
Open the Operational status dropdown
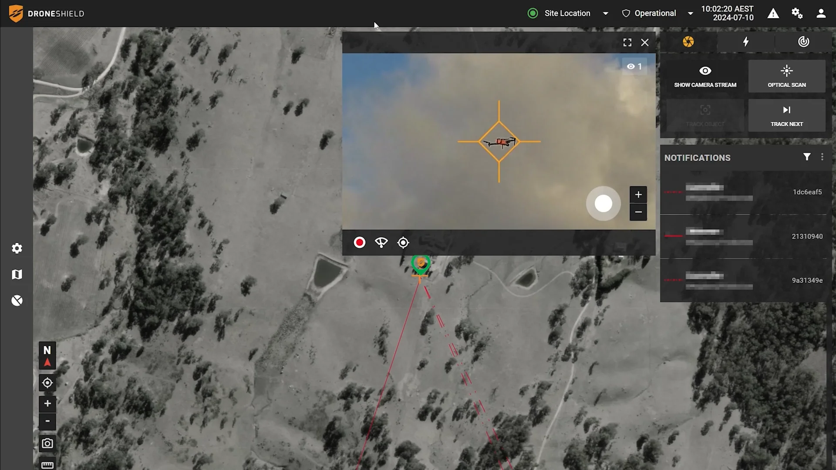click(690, 13)
